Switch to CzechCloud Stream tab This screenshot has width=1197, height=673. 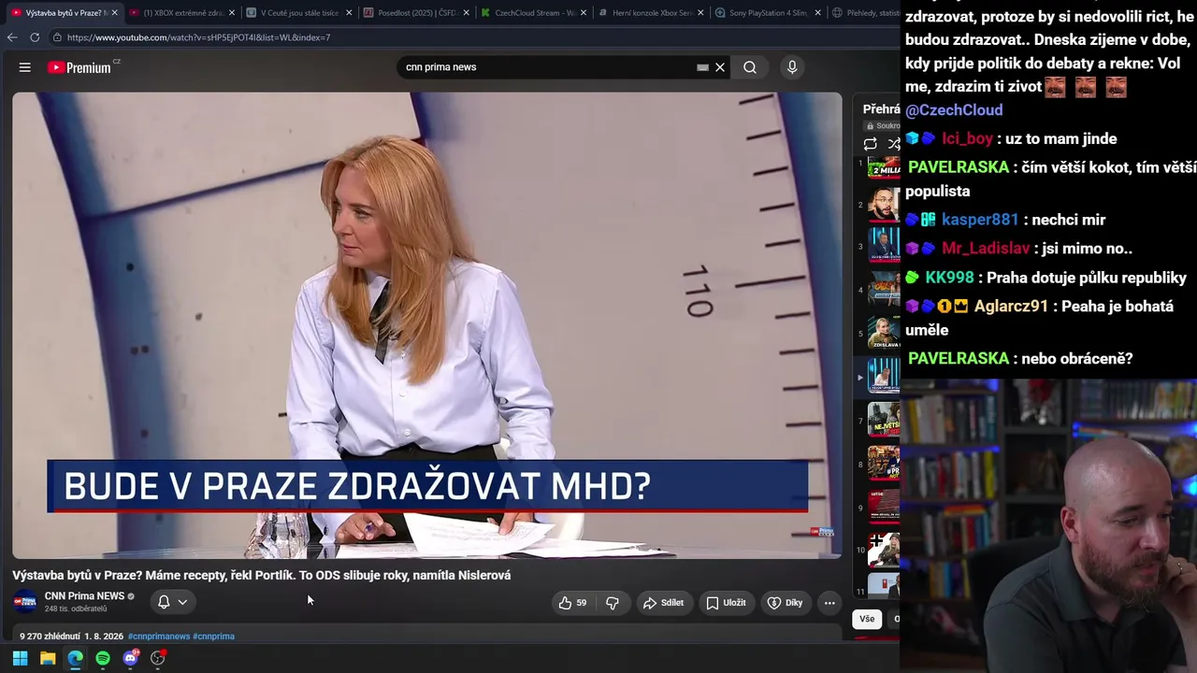534,13
